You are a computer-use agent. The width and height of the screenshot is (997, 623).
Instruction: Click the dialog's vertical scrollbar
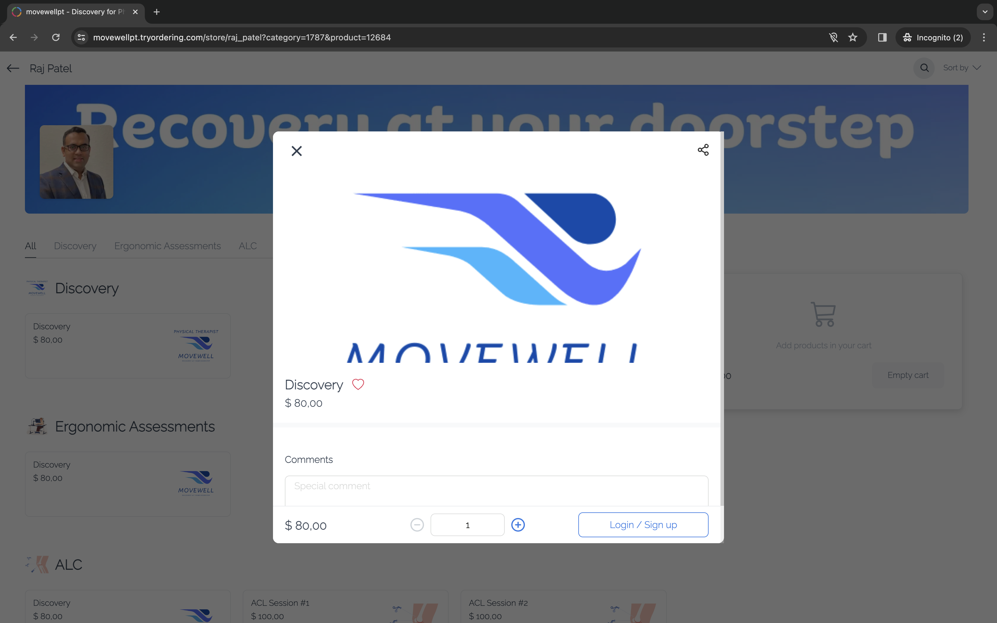pyautogui.click(x=722, y=318)
